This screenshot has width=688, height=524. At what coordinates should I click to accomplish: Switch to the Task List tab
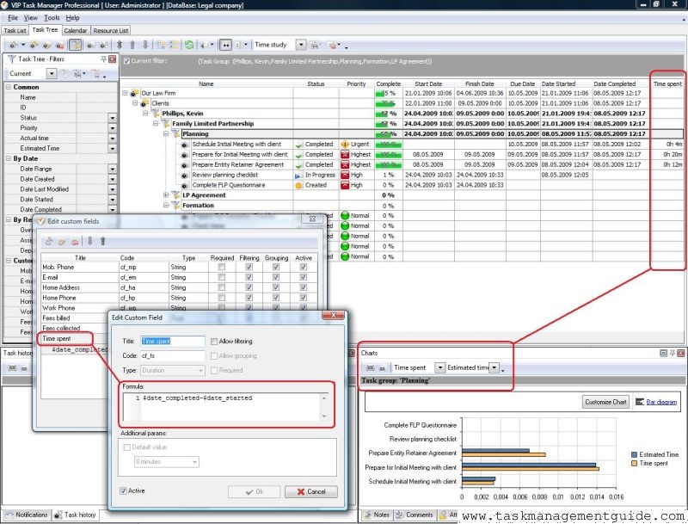(15, 31)
